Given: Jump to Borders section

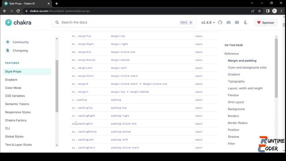Looking at the screenshot, I should point(233,116).
